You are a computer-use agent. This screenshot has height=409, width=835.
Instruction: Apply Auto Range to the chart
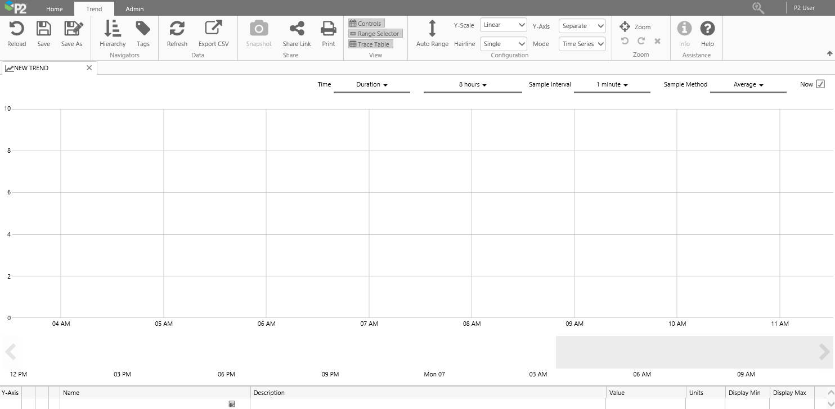(x=432, y=29)
